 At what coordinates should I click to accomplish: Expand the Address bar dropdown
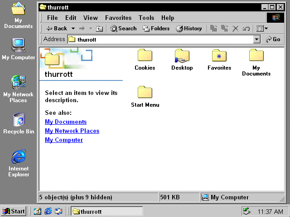(257, 39)
